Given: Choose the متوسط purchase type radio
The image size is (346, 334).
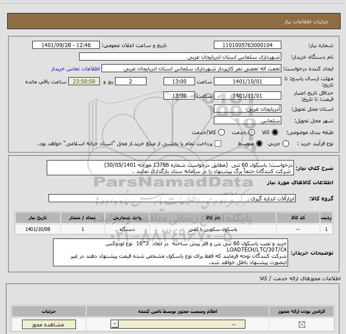Looking at the screenshot, I should [x=259, y=143].
